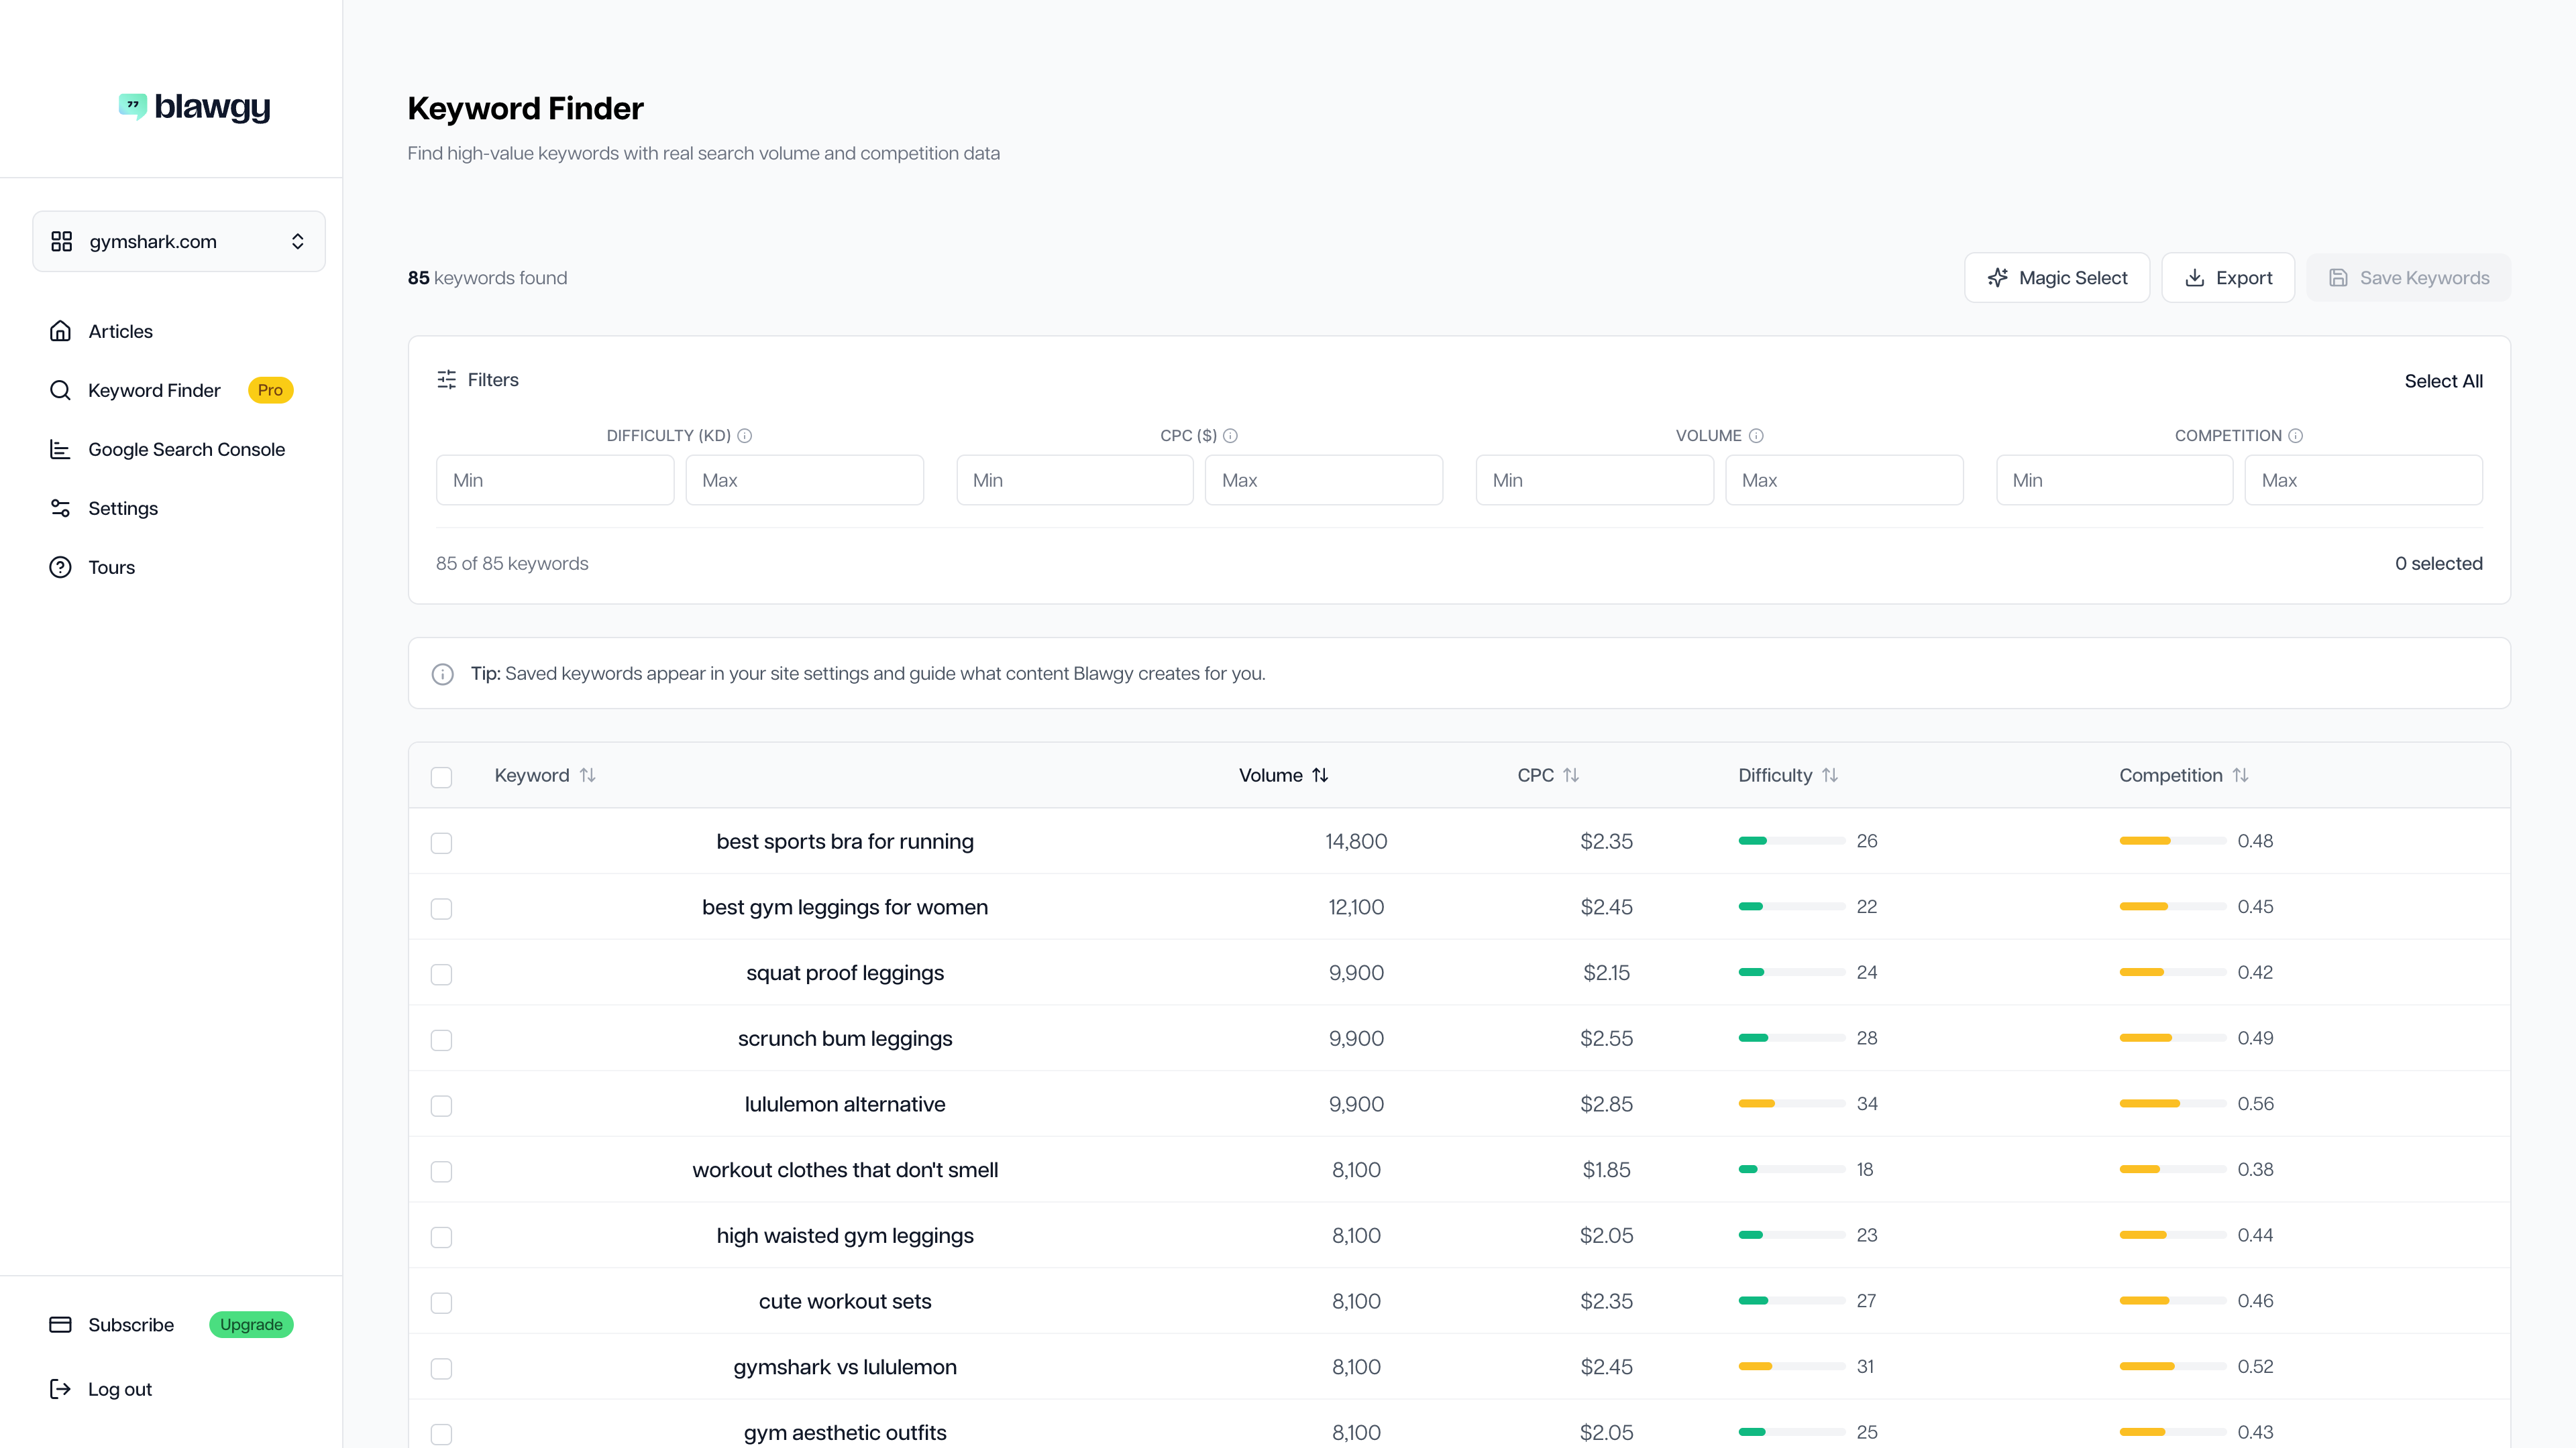Viewport: 2576px width, 1448px height.
Task: Check 'cute workout sets' row
Action: coord(441,1303)
